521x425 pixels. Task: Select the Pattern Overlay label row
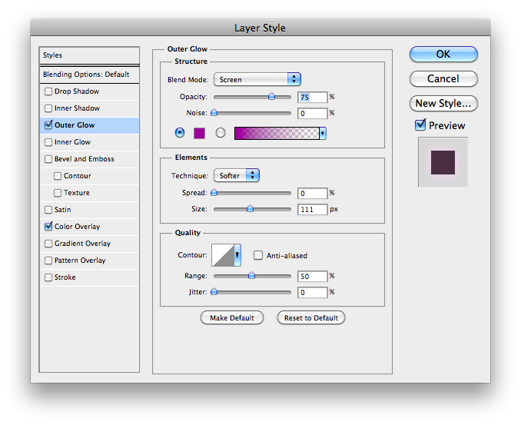click(89, 261)
